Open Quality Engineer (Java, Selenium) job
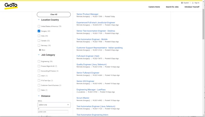Screen dimensions: 205x117 pos(92,64)
